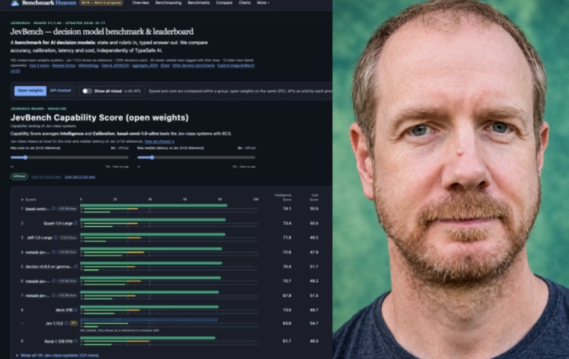Open info icon in rank 7 metask-jev row
This screenshot has height=359, width=569.
pyautogui.click(x=53, y=295)
